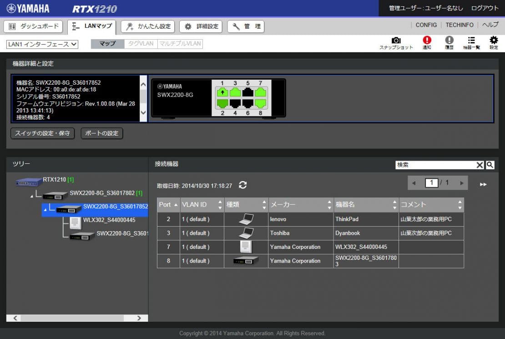Click the search (検索) input field
This screenshot has width=505, height=339.
click(435, 165)
